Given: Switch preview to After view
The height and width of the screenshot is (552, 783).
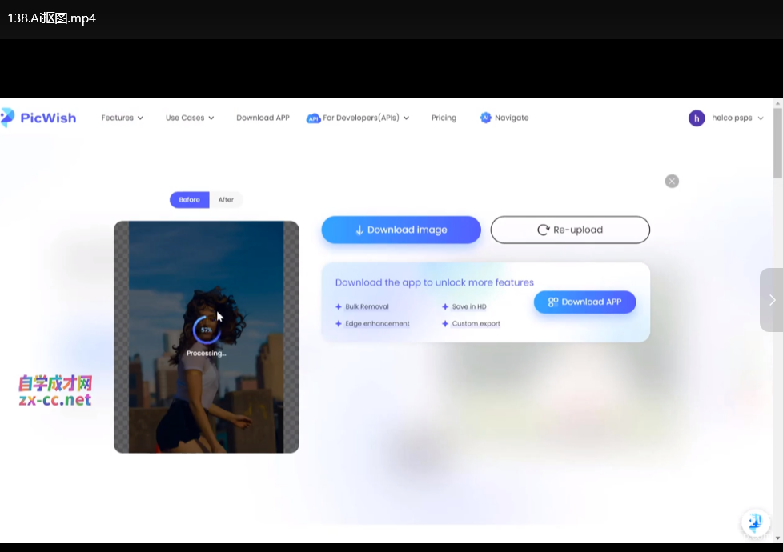Looking at the screenshot, I should click(x=226, y=200).
